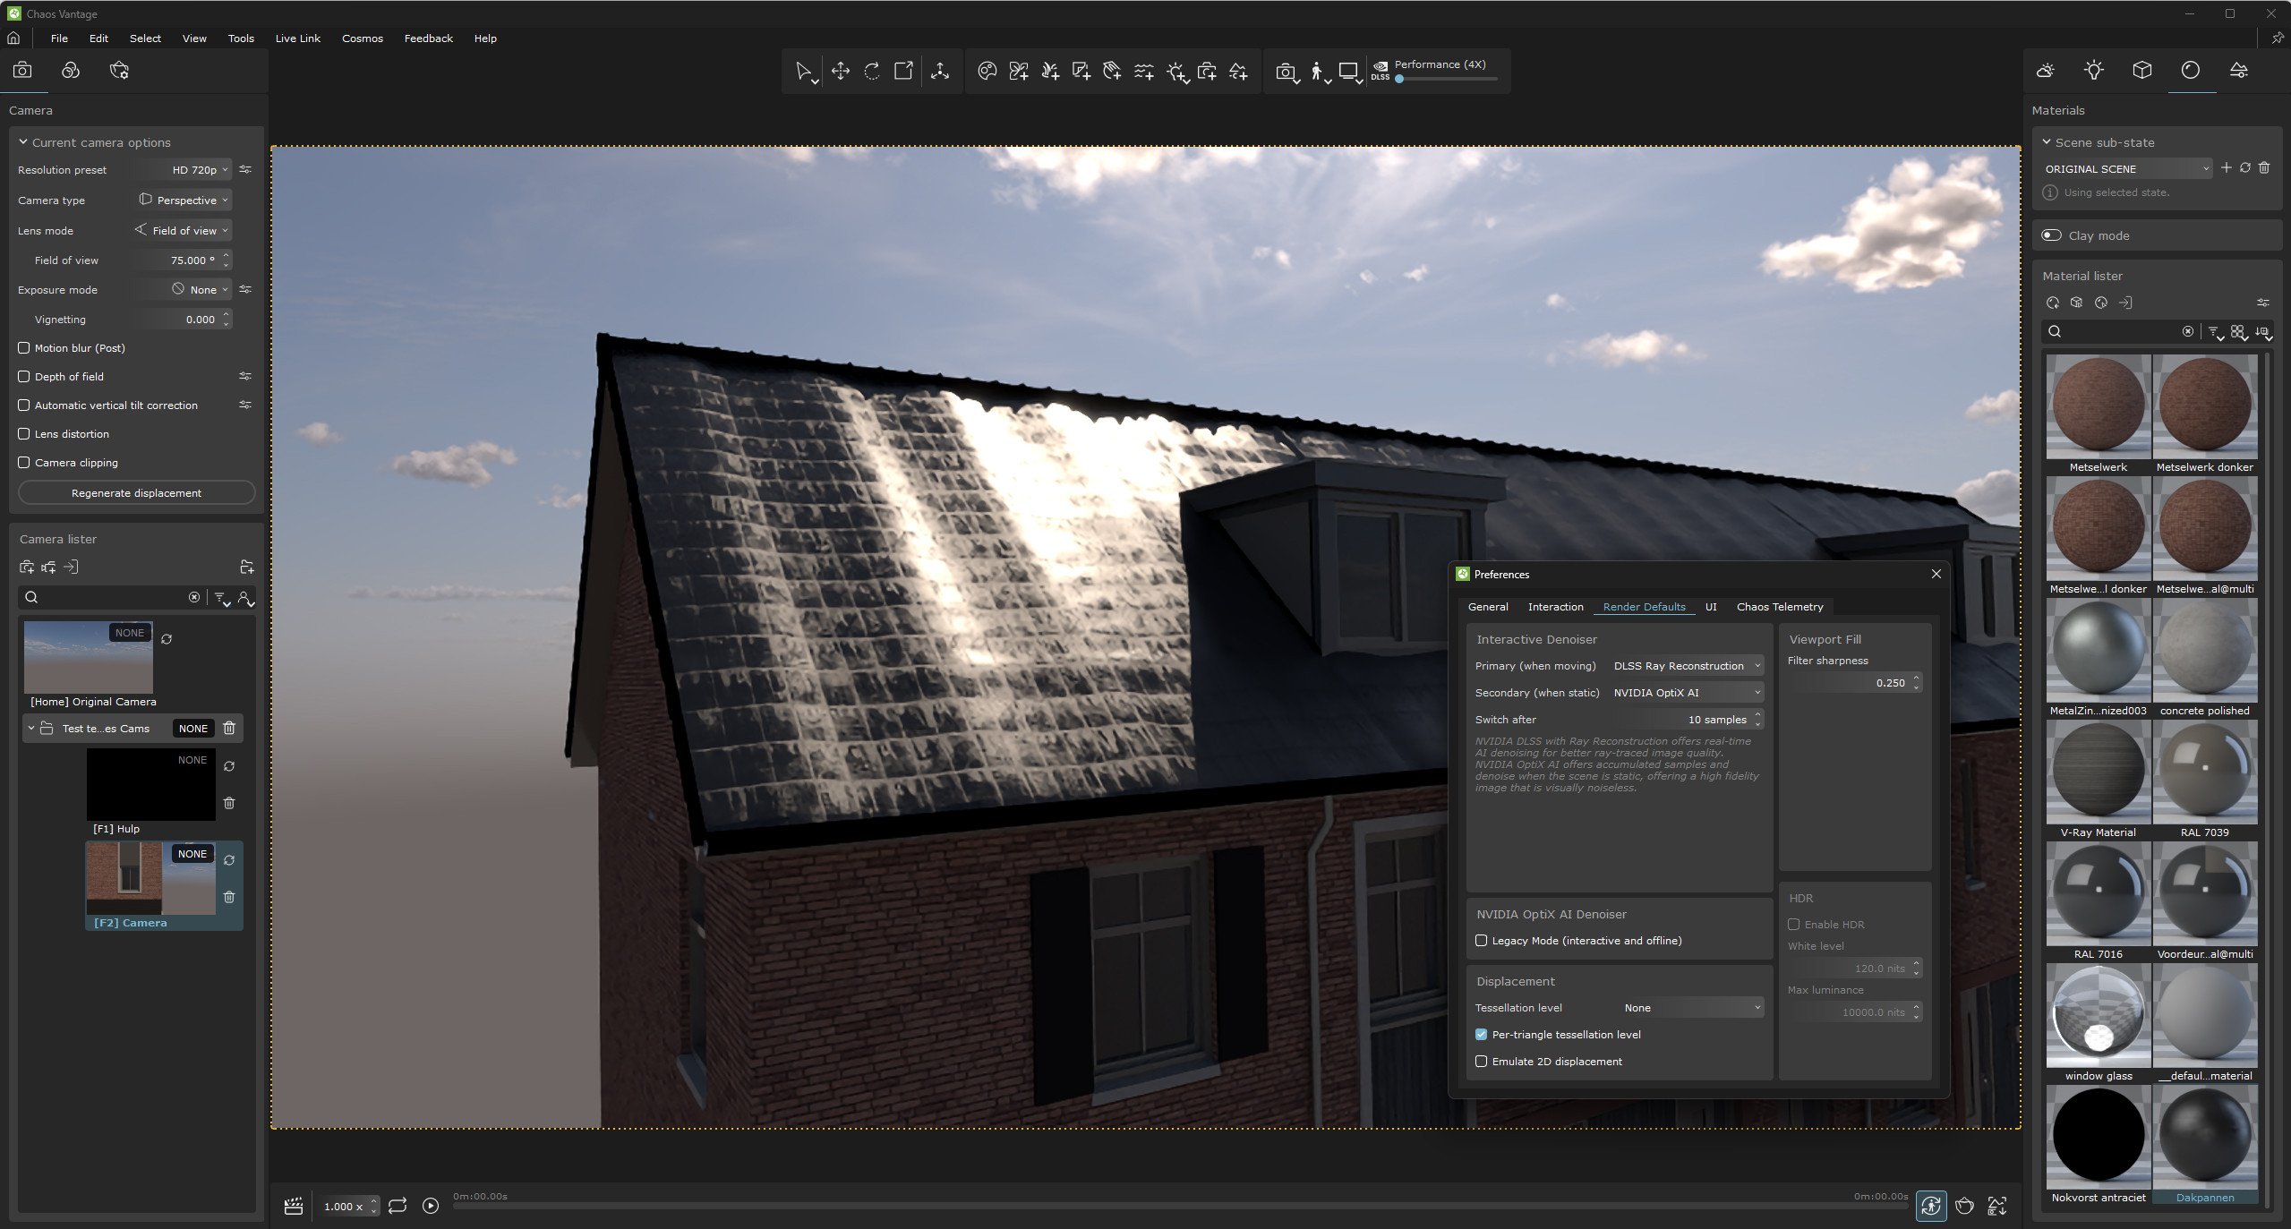
Task: Open Lens mode Field of view dropdown
Action: pyautogui.click(x=184, y=231)
